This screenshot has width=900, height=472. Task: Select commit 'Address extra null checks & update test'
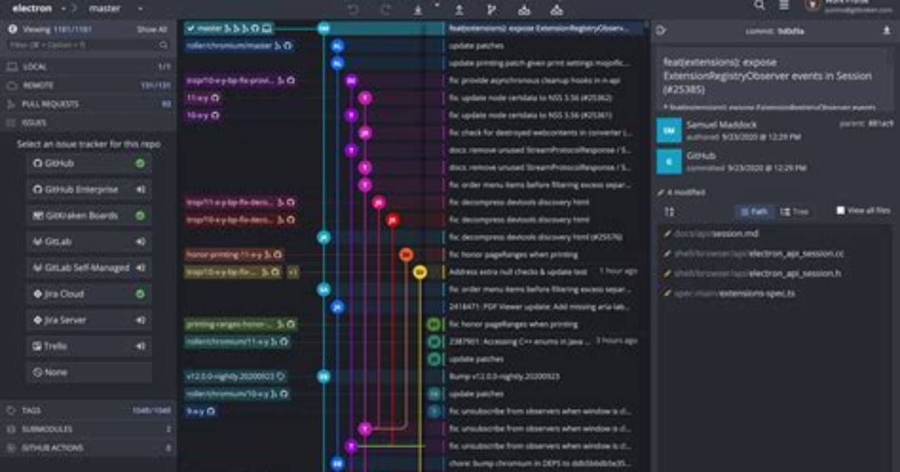click(518, 272)
